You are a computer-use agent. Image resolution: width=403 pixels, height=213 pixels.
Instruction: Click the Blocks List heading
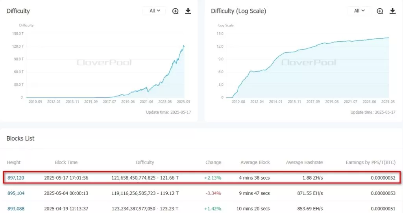pos(20,139)
